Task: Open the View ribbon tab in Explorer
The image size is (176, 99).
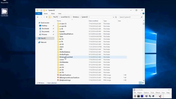Action: 60,13
